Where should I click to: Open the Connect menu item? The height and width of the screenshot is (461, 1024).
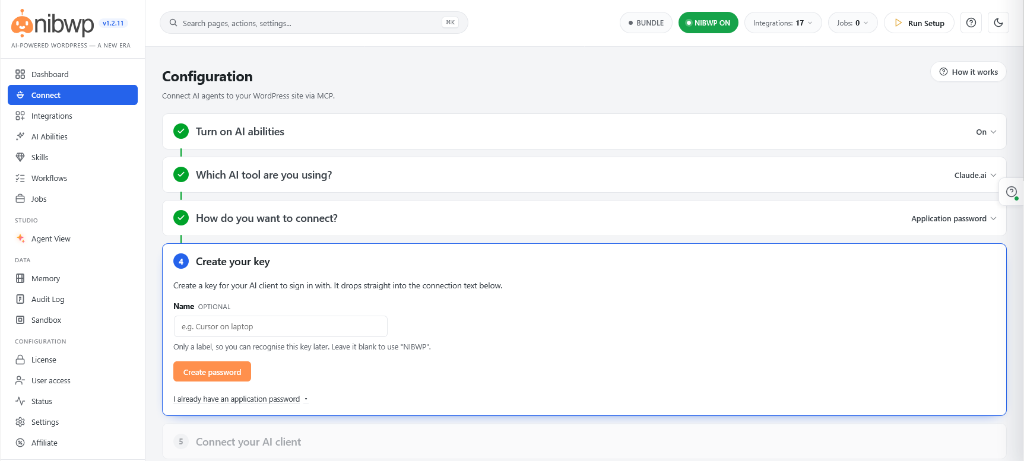coord(72,95)
